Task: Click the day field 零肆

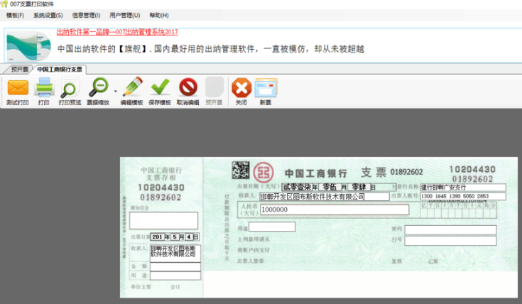Action: (359, 187)
